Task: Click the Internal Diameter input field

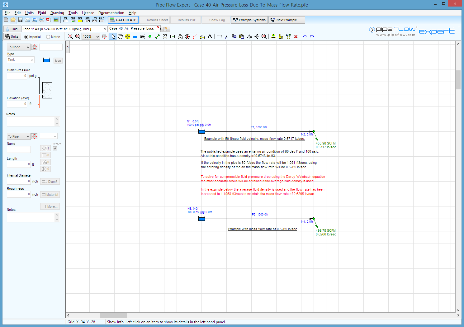Action: (x=19, y=181)
